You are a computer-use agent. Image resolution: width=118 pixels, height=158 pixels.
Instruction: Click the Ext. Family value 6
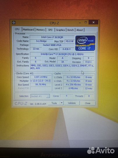(36, 62)
